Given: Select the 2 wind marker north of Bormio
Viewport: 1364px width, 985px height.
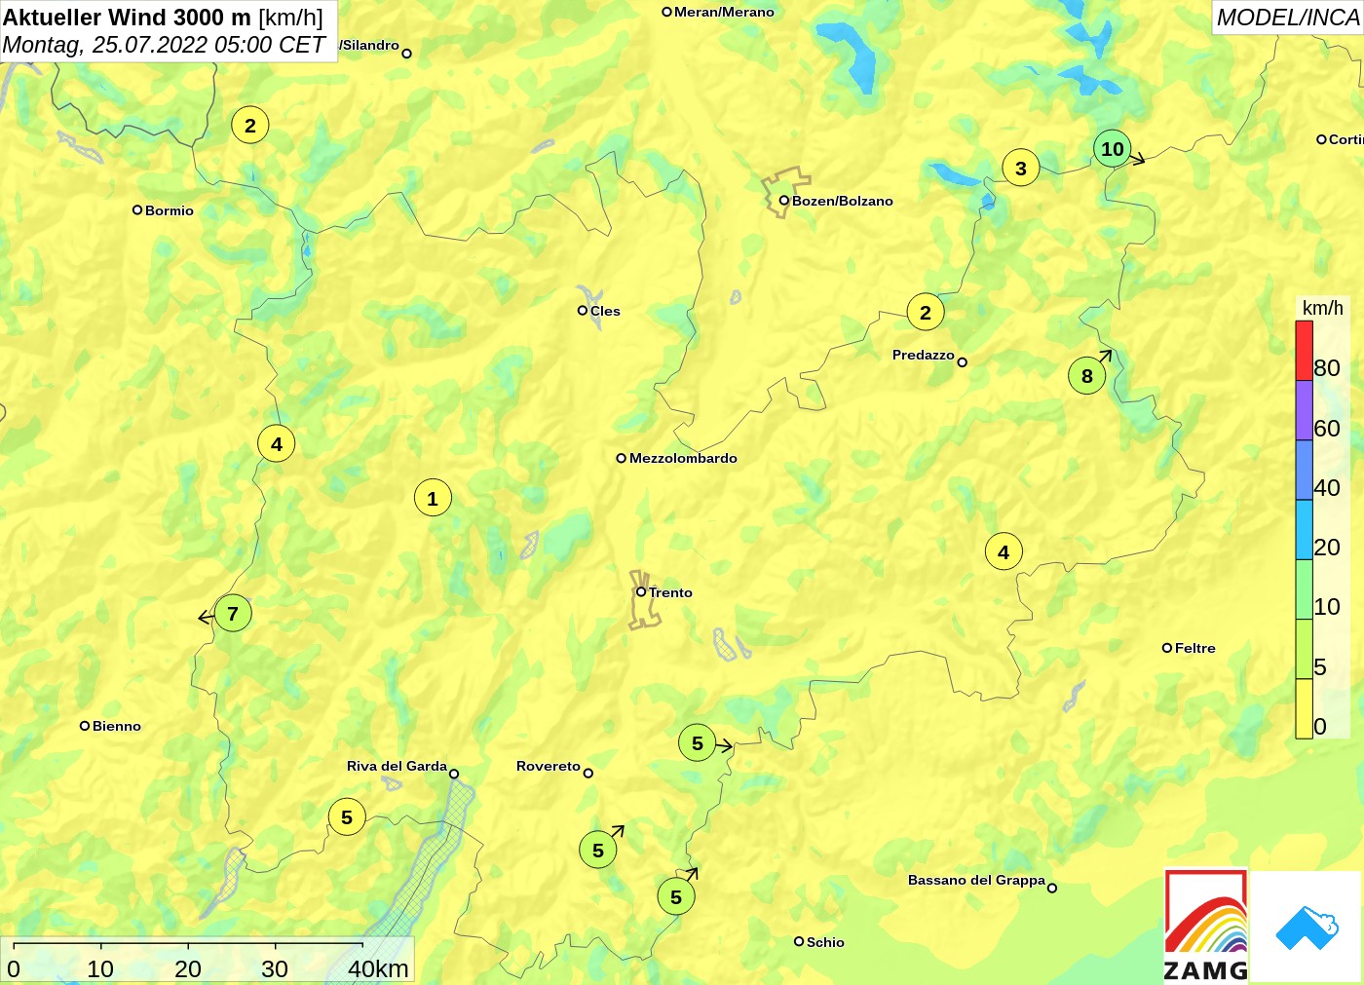Looking at the screenshot, I should pos(250,125).
